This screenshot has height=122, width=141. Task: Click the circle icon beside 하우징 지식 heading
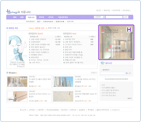7,28
